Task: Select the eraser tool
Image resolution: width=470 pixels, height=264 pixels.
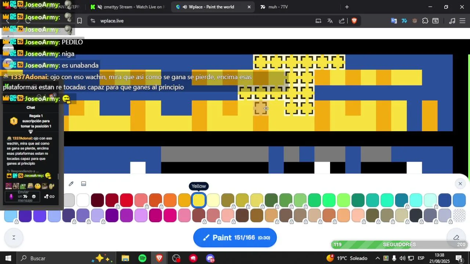Action: click(x=456, y=238)
